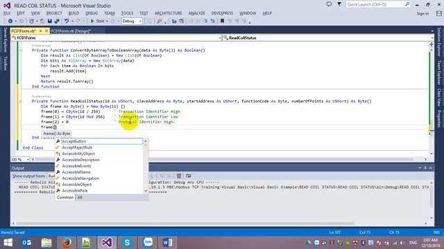Viewport: 444px width, 249px height.
Task: Switch to the FC01Form.vb [Design] tab
Action: point(71,31)
